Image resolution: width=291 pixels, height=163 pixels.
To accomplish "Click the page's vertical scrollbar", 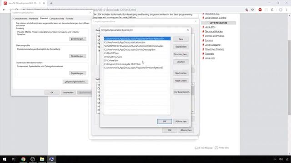I will tap(289, 77).
